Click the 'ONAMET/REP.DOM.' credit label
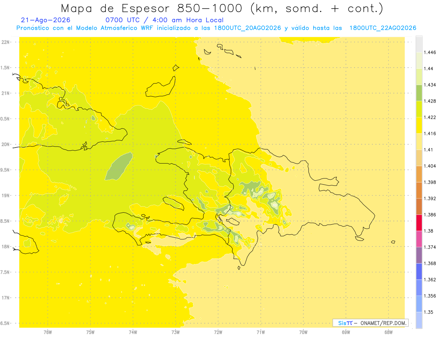The height and width of the screenshot is (337, 436). [x=383, y=323]
